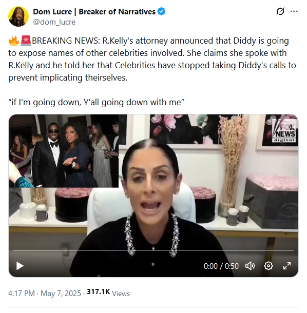307x313 pixels.
Task: Click the video progress bar
Action: 153,250
